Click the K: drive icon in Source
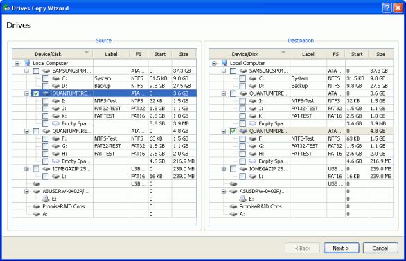 [55, 116]
